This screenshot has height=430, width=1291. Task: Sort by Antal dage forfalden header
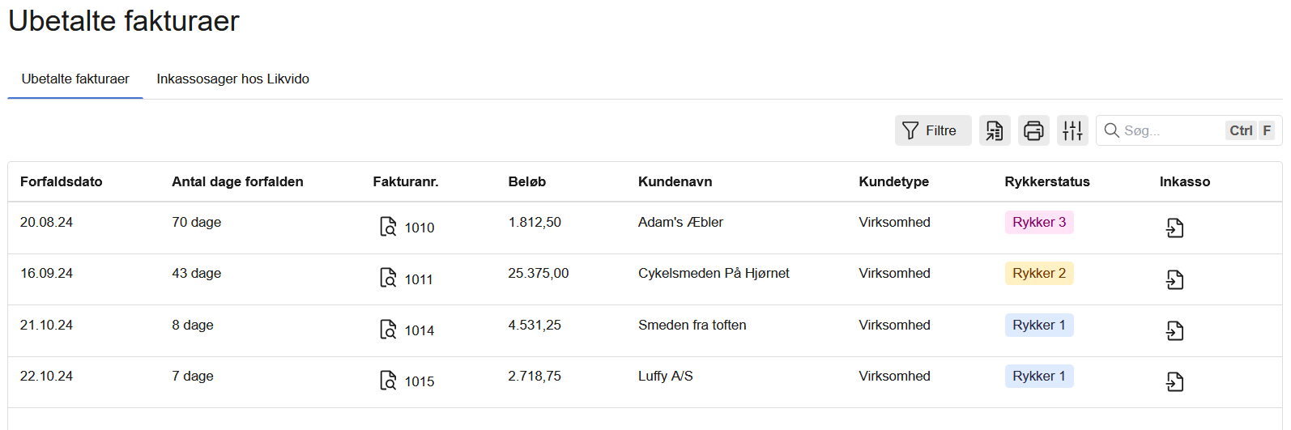[237, 181]
